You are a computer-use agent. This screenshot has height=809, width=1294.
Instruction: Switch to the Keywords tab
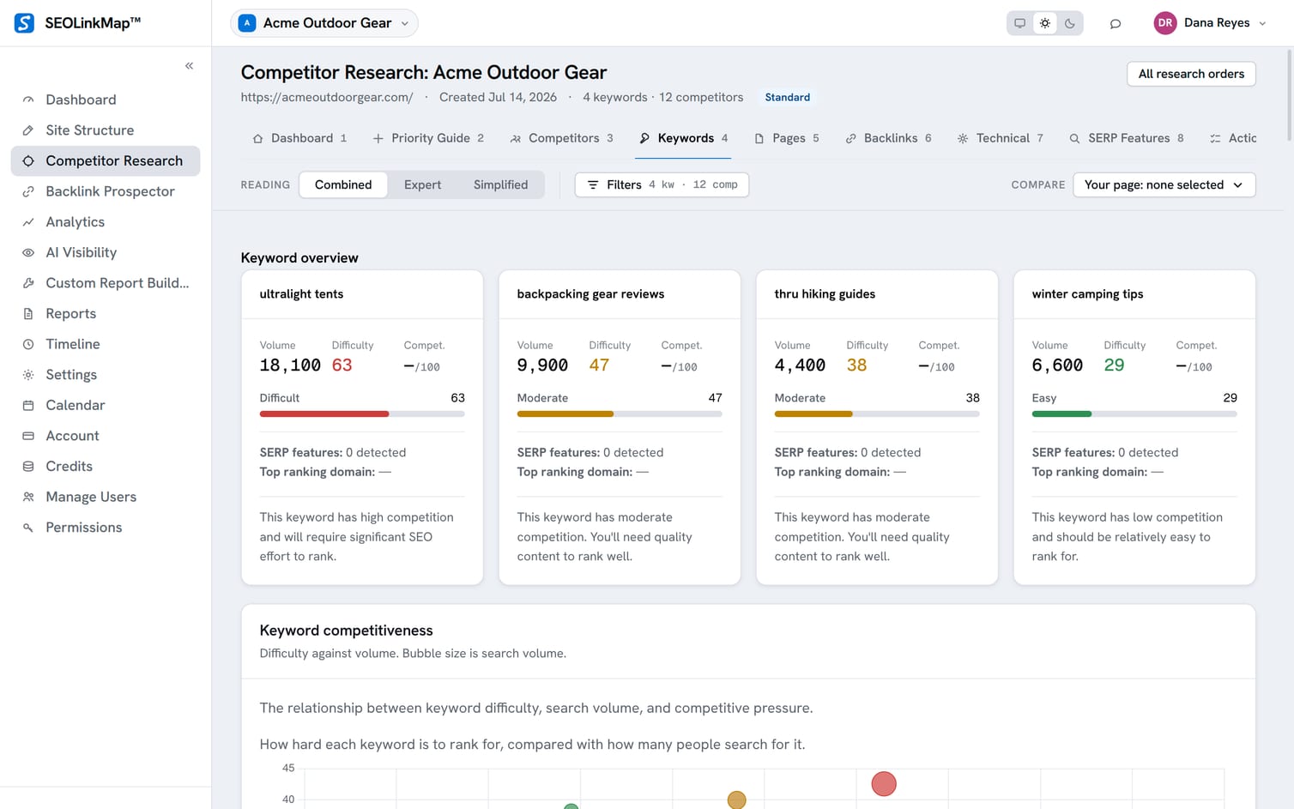(683, 138)
